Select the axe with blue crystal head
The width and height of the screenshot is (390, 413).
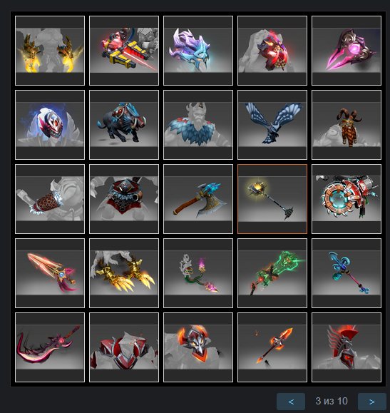[x=198, y=199]
